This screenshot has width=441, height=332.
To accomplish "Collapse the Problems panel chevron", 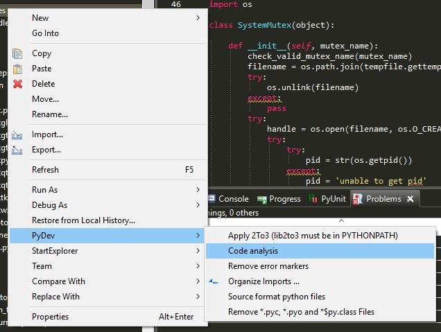I will click(341, 220).
